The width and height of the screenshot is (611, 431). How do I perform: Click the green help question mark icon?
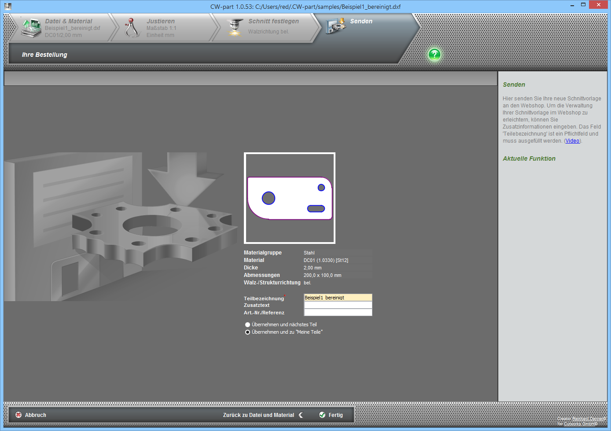(x=434, y=55)
